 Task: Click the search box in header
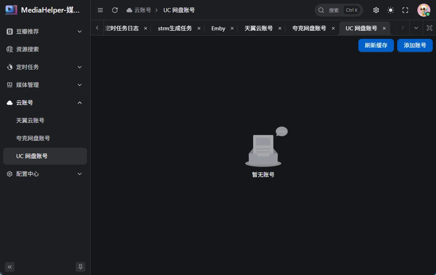click(x=339, y=10)
